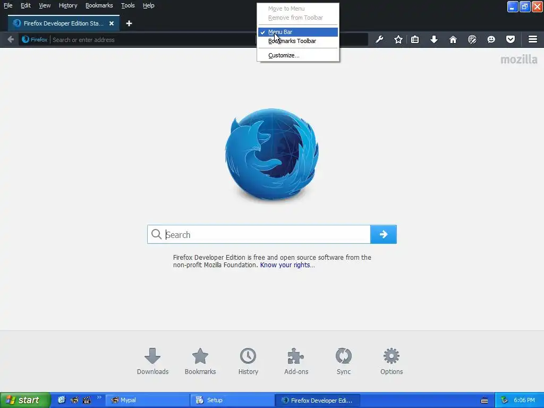Show bookmarks list icon in toolbar
This screenshot has width=544, height=408.
(x=415, y=39)
